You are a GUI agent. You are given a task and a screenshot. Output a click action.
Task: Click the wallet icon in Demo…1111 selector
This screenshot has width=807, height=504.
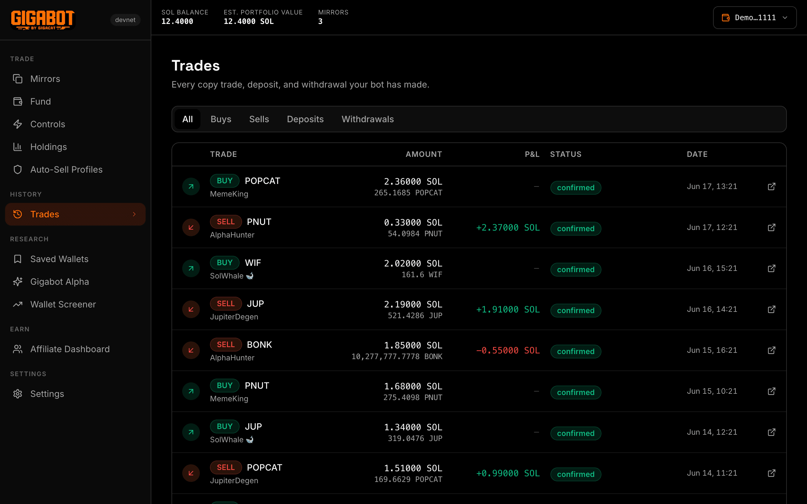point(726,18)
